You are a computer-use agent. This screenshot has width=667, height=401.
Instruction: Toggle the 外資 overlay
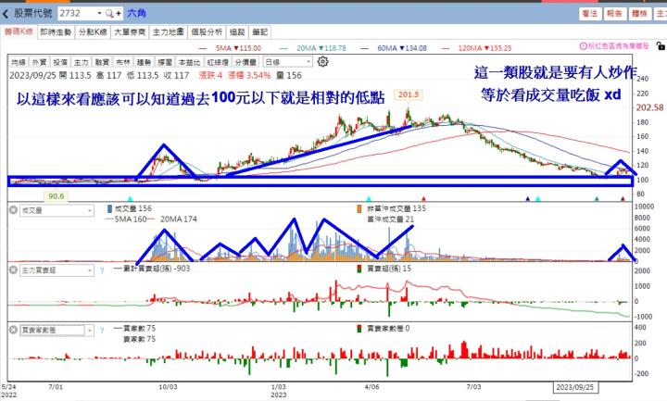(39, 62)
